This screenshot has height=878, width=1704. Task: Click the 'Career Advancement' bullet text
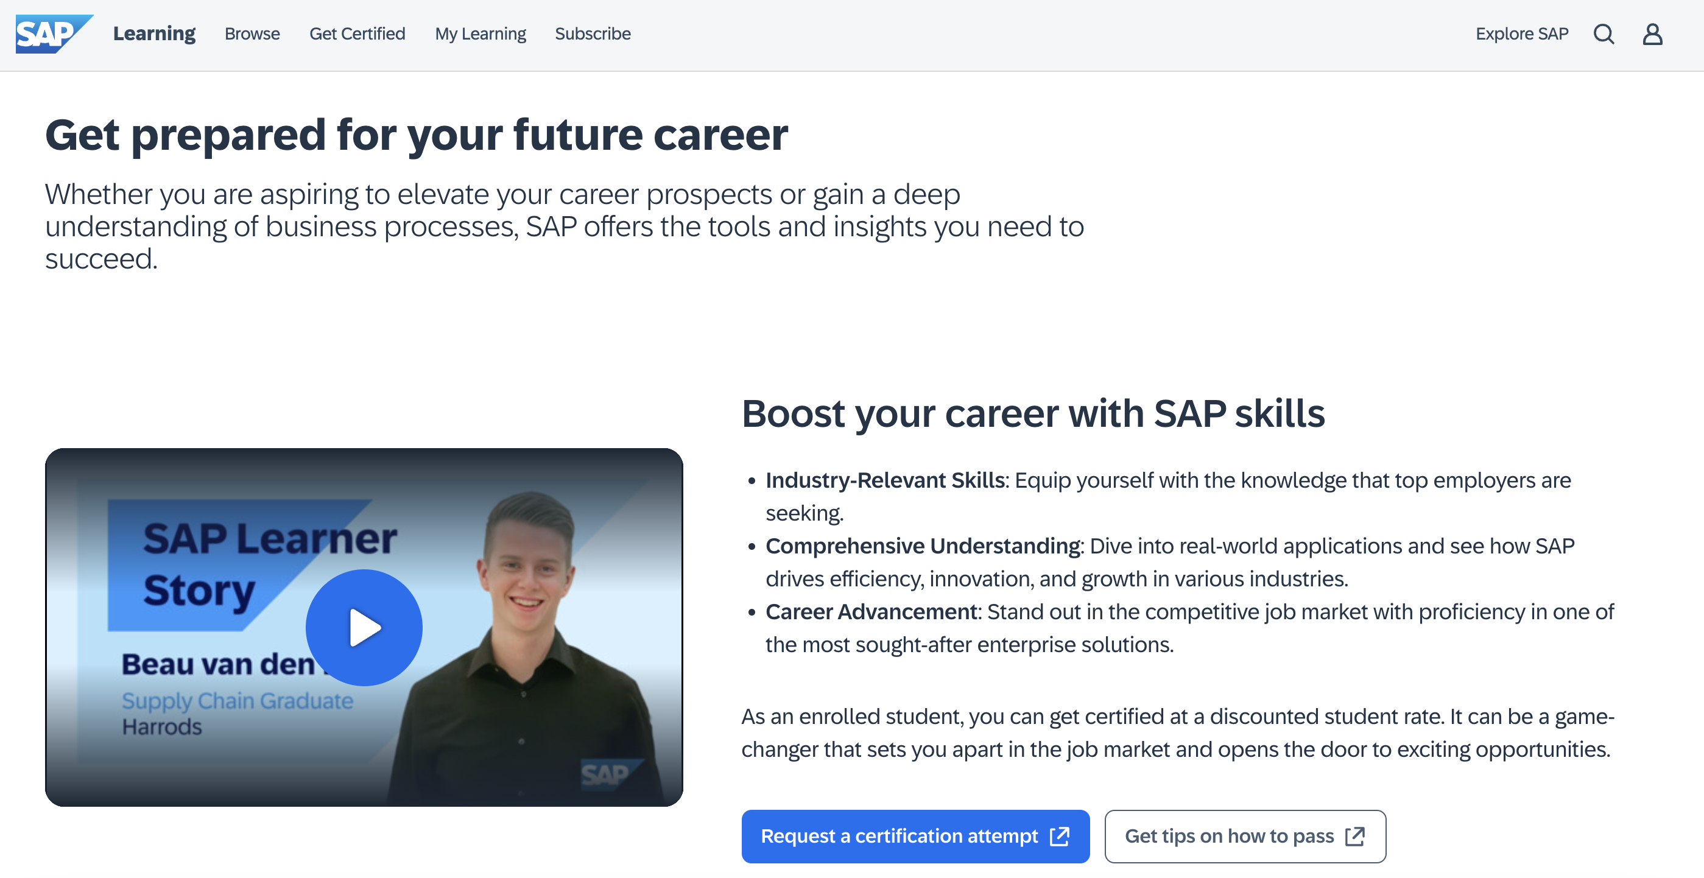click(871, 611)
